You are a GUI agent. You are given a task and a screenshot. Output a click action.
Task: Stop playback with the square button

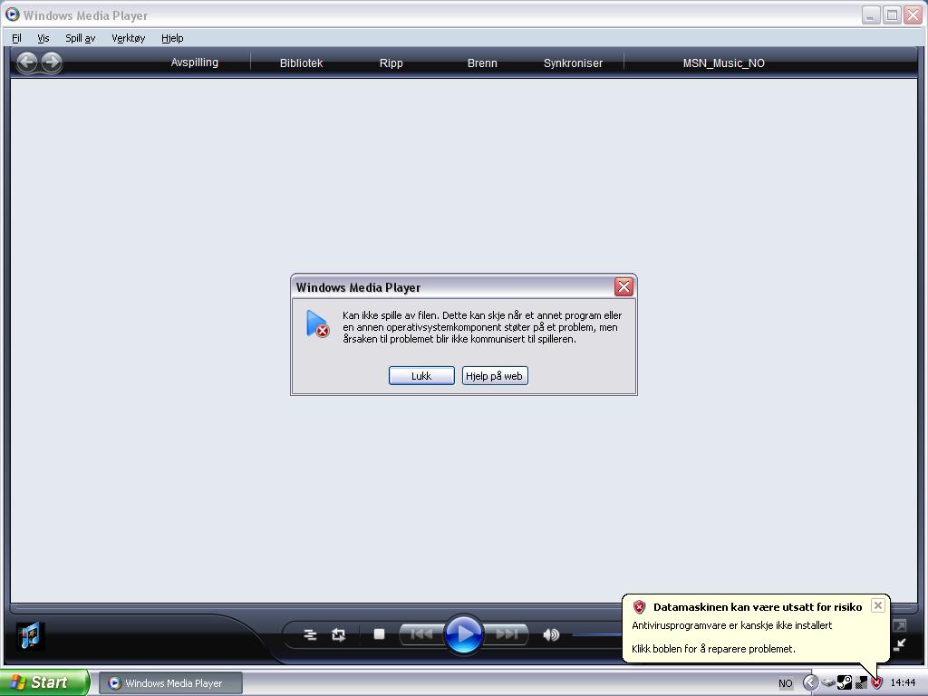(x=380, y=634)
